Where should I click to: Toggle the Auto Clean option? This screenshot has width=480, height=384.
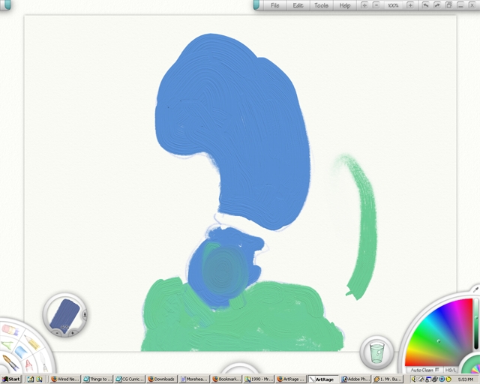click(424, 370)
